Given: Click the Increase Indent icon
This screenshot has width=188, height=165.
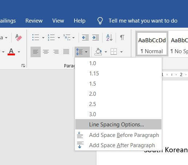Looking at the screenshot, I should (96, 38).
